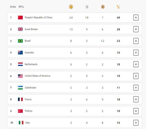Expand Italy row using plus button
146x129 pixels.
pos(136,123)
